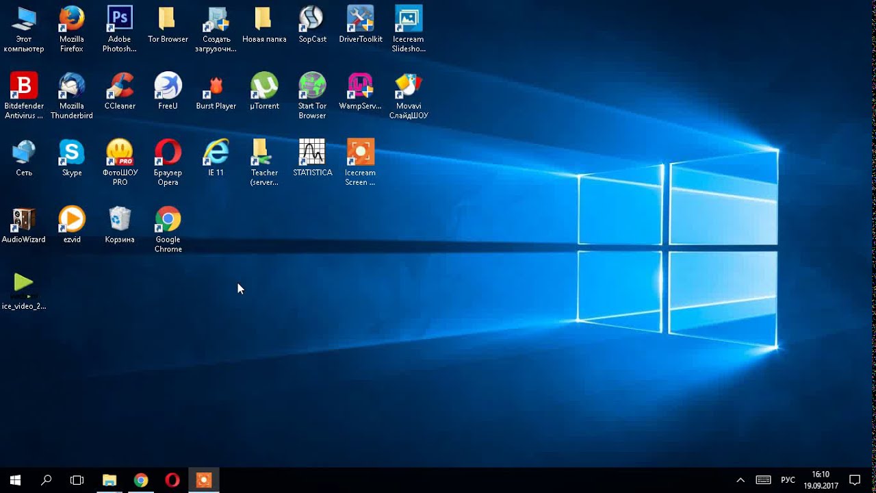Select the DriverToolkit shortcut
This screenshot has width=876, height=493.
361,25
